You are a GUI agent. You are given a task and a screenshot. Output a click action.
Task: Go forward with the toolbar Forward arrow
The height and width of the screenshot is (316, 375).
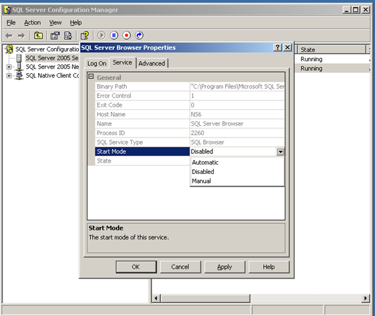(x=21, y=36)
